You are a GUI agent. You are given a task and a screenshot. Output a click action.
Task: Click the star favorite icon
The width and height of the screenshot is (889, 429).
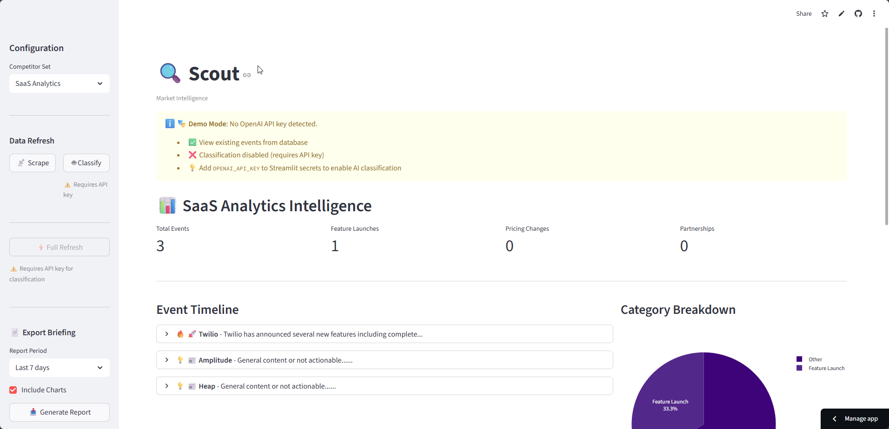[825, 13]
